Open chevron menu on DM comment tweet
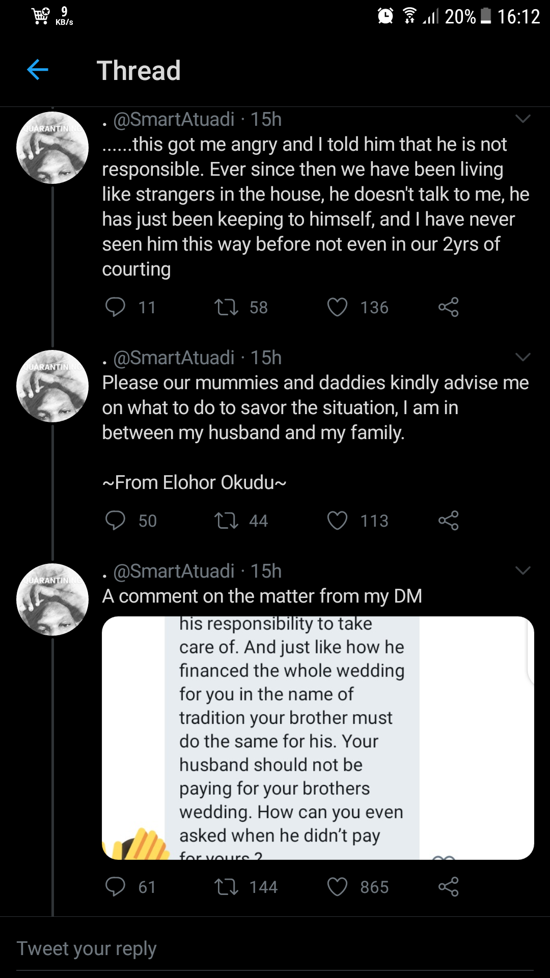550x978 pixels. [523, 570]
